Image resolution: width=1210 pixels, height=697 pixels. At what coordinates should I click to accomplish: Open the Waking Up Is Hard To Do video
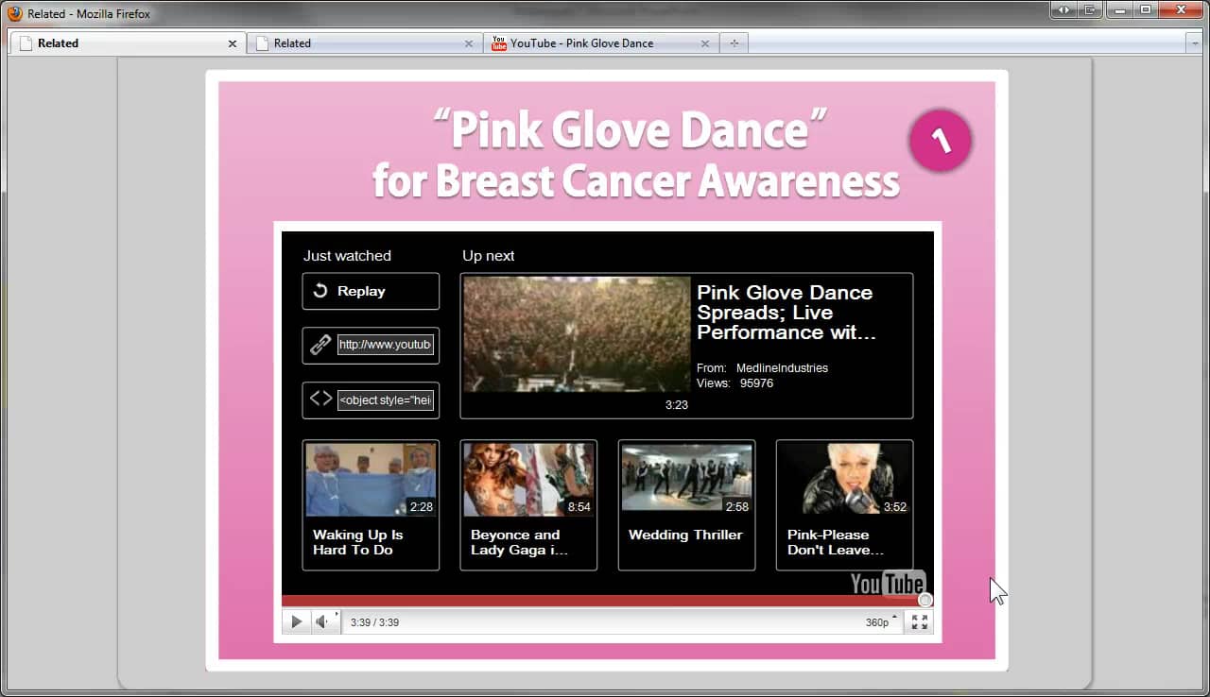[x=371, y=504]
